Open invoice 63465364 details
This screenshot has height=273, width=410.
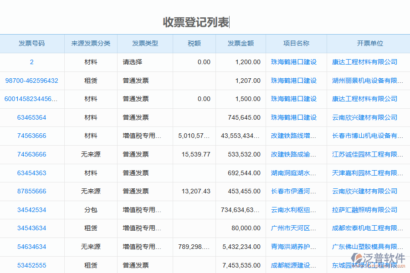(x=31, y=117)
